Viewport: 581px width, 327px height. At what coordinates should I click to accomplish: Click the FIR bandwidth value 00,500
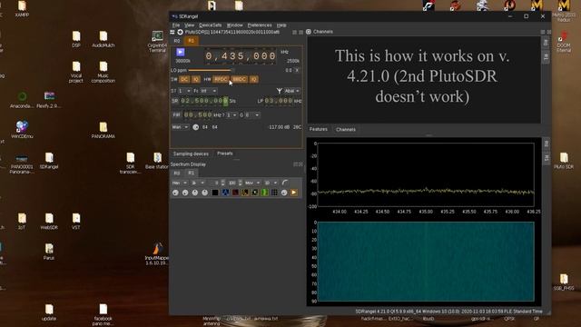pyautogui.click(x=198, y=115)
